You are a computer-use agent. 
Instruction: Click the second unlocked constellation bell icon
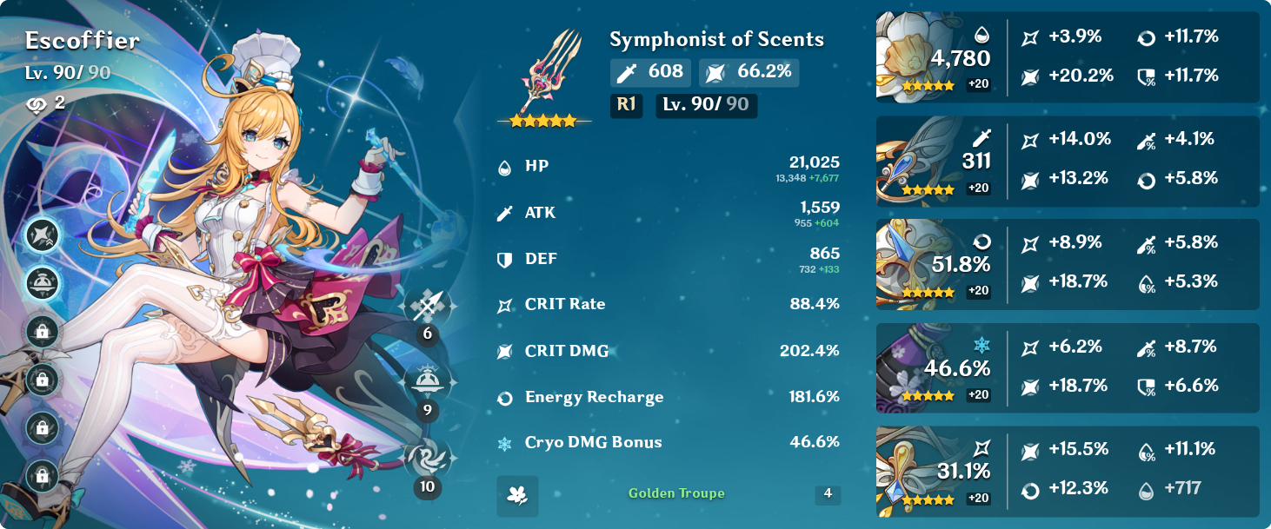click(42, 282)
